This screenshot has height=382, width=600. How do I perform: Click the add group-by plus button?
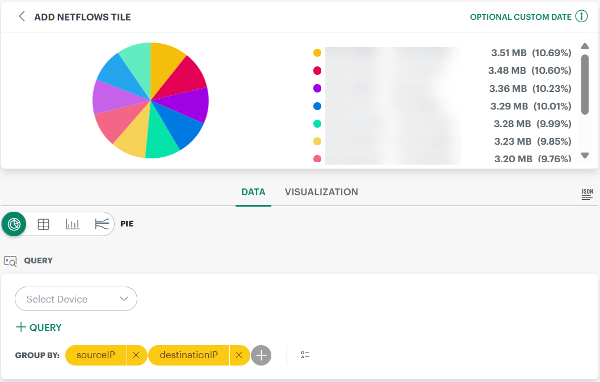(261, 355)
